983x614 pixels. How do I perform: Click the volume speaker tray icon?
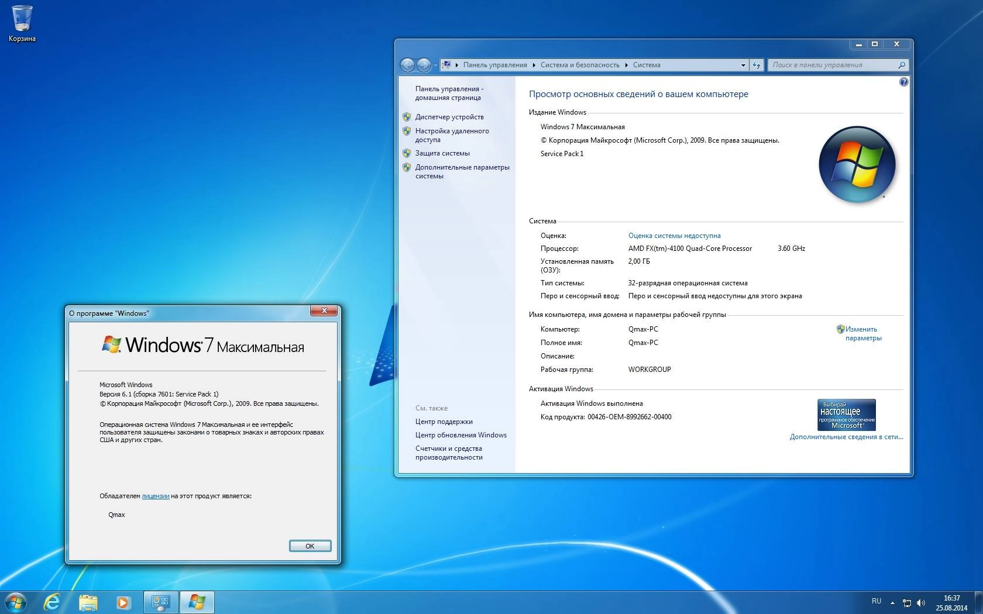(x=921, y=602)
